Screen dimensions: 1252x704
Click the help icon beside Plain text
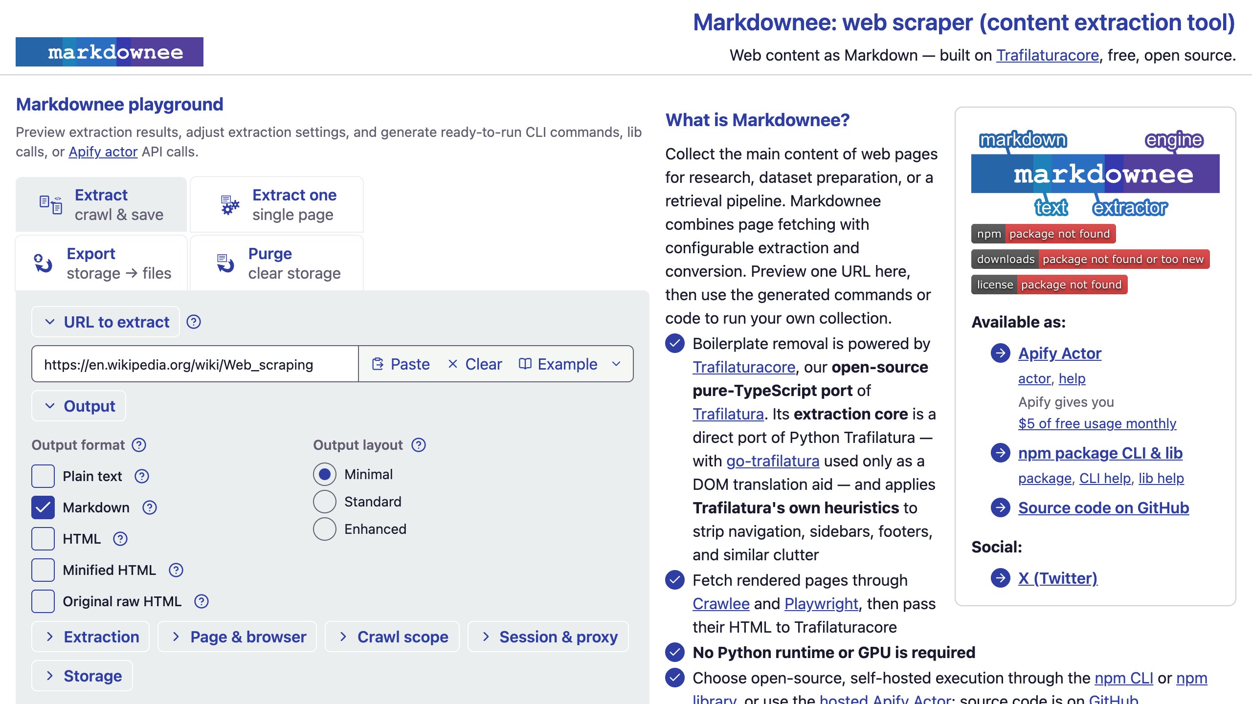[x=142, y=476]
